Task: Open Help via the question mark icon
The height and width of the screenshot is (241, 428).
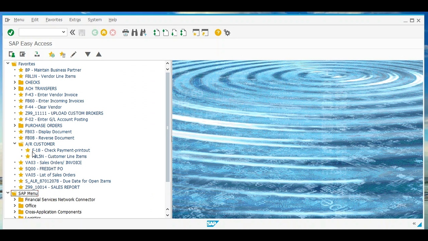Action: pos(218,32)
